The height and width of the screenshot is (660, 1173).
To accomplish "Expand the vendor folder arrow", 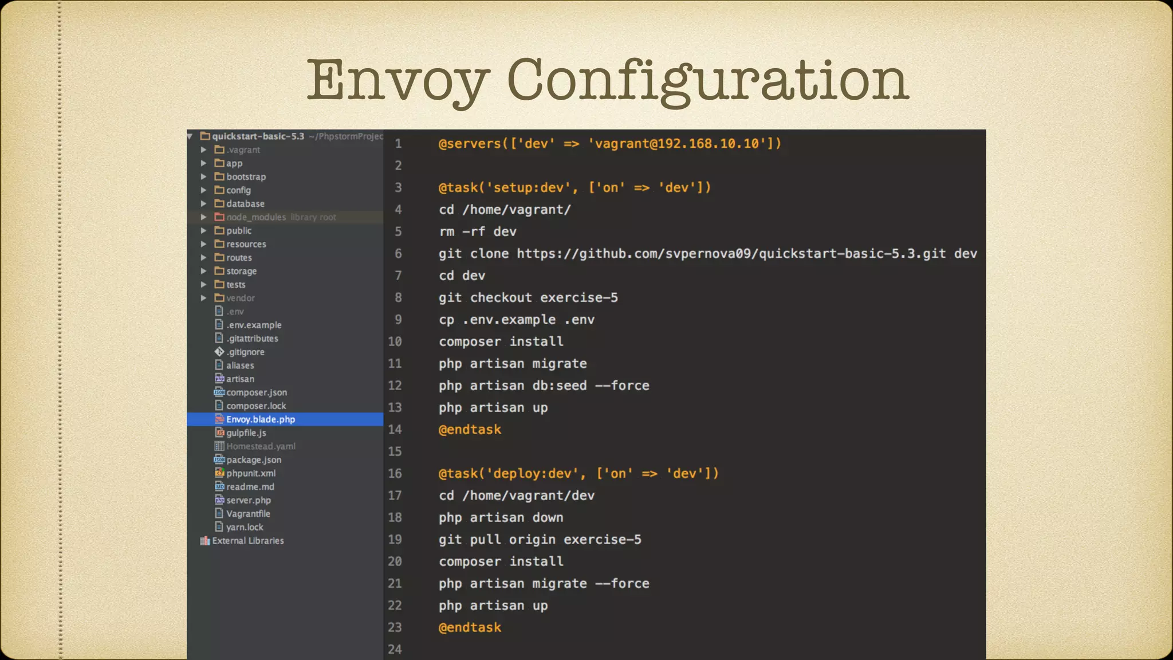I will click(203, 298).
